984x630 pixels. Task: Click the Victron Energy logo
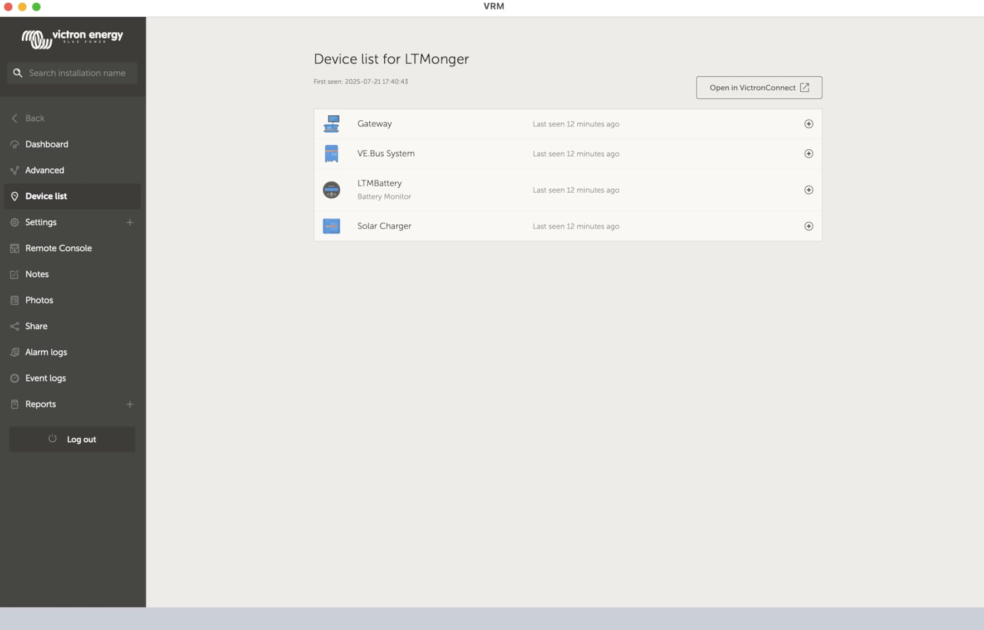point(72,38)
